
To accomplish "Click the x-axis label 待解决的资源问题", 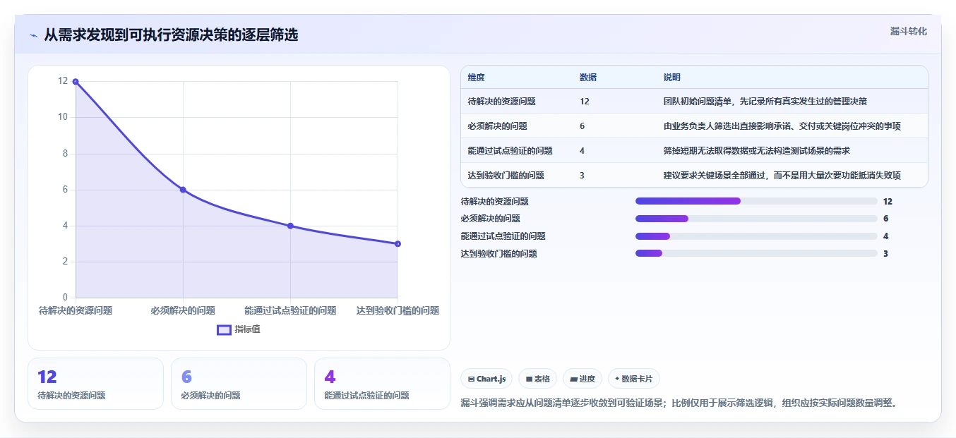I will (76, 310).
